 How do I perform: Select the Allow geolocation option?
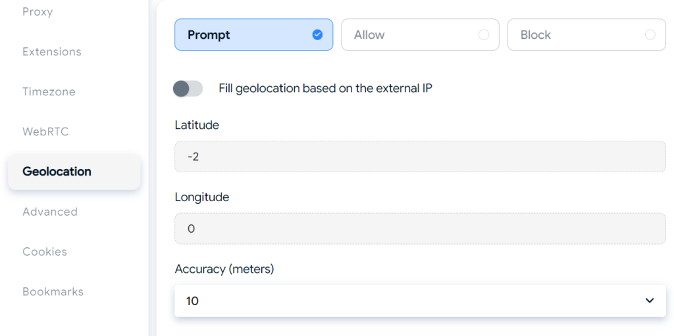point(420,35)
